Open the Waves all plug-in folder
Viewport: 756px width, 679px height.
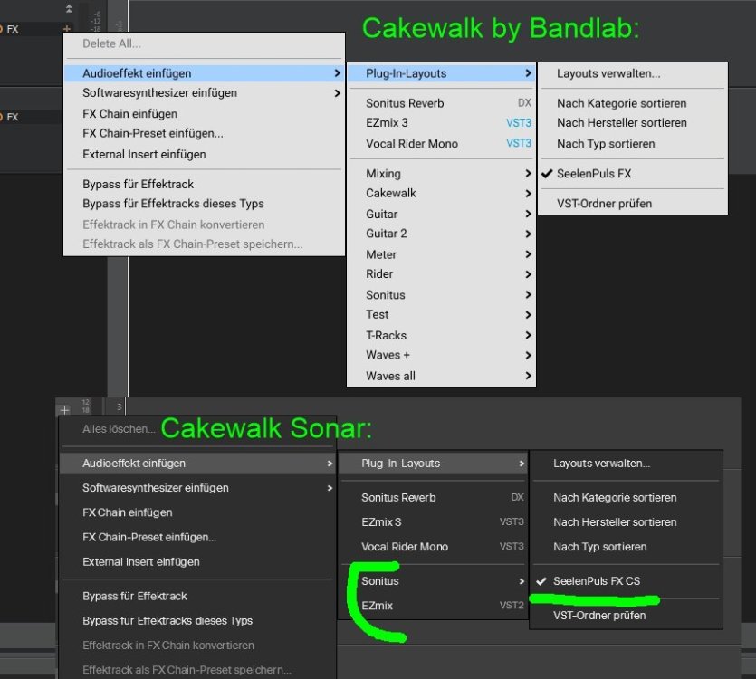441,376
